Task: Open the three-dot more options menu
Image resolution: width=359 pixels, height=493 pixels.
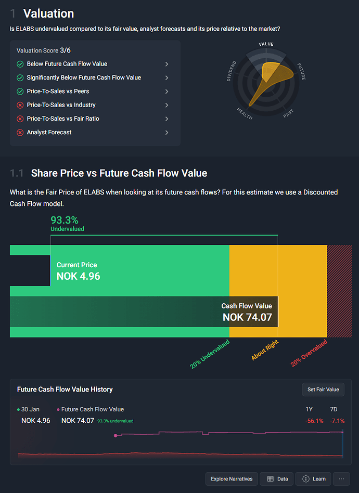Action: [x=341, y=479]
